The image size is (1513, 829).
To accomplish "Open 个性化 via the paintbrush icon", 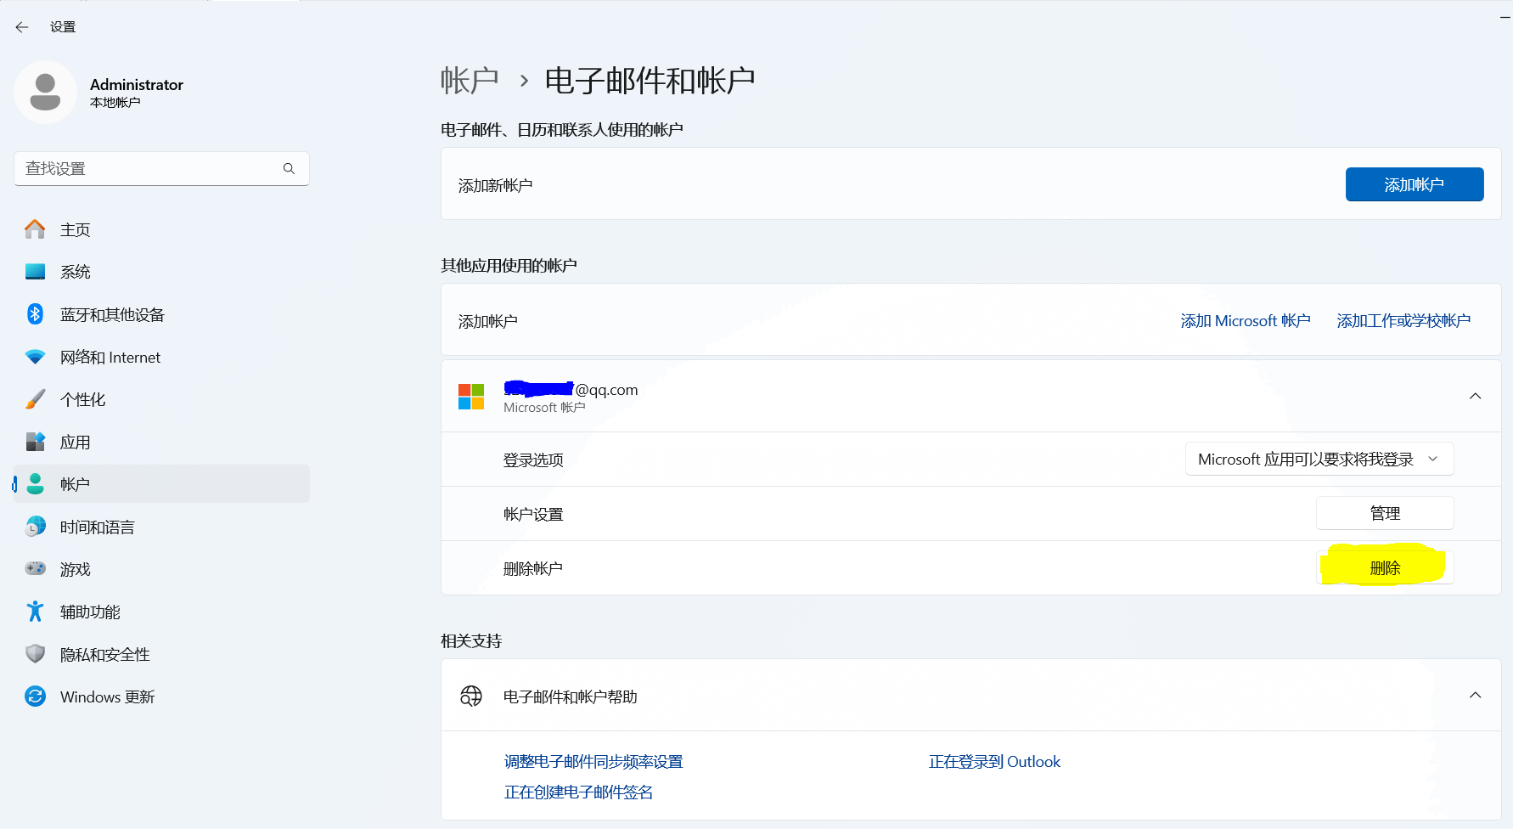I will (x=35, y=399).
